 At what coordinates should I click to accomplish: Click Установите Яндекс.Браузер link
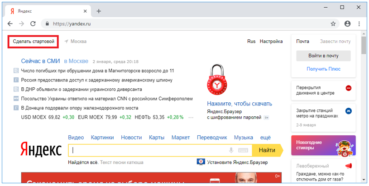click(237, 162)
